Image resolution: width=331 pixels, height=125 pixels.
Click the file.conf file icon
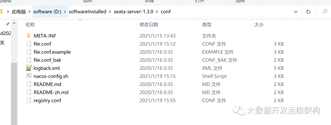(x=29, y=44)
